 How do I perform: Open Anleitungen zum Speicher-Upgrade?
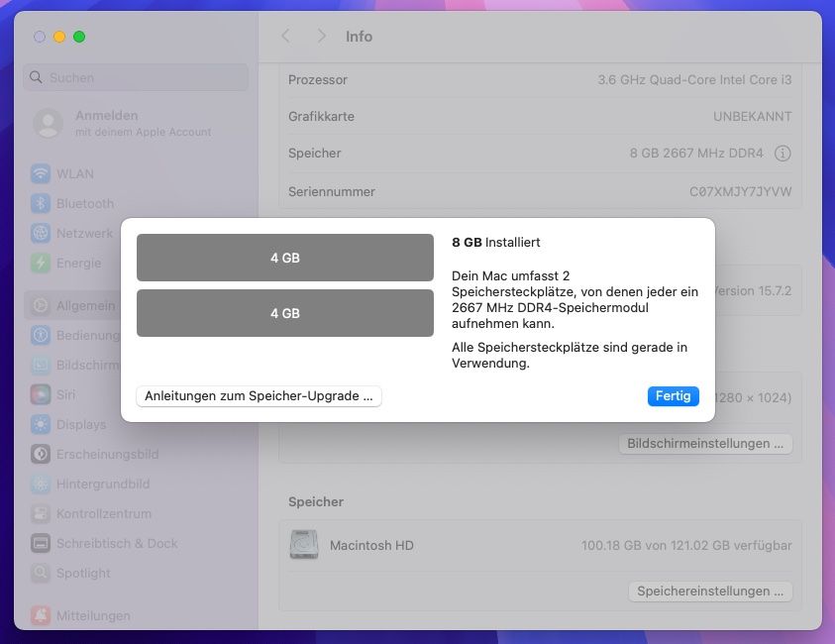[259, 395]
